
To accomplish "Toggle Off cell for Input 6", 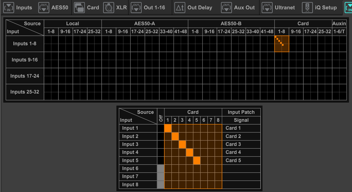I will click(x=161, y=168).
